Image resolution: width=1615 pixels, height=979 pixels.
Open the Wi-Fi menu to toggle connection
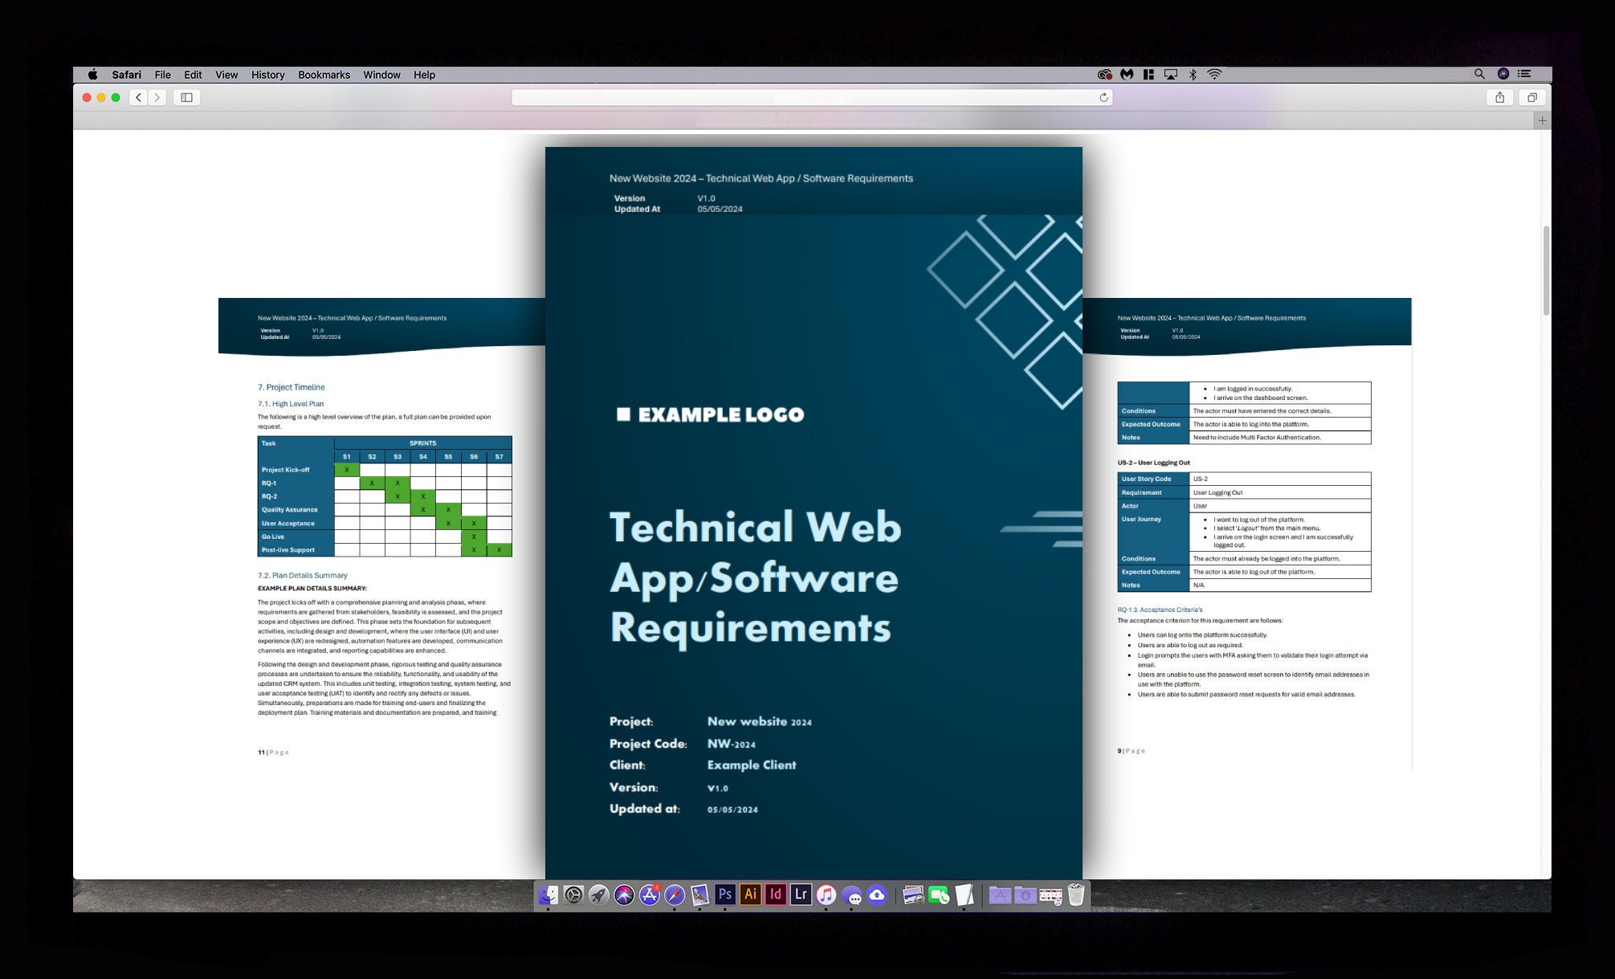[1214, 74]
